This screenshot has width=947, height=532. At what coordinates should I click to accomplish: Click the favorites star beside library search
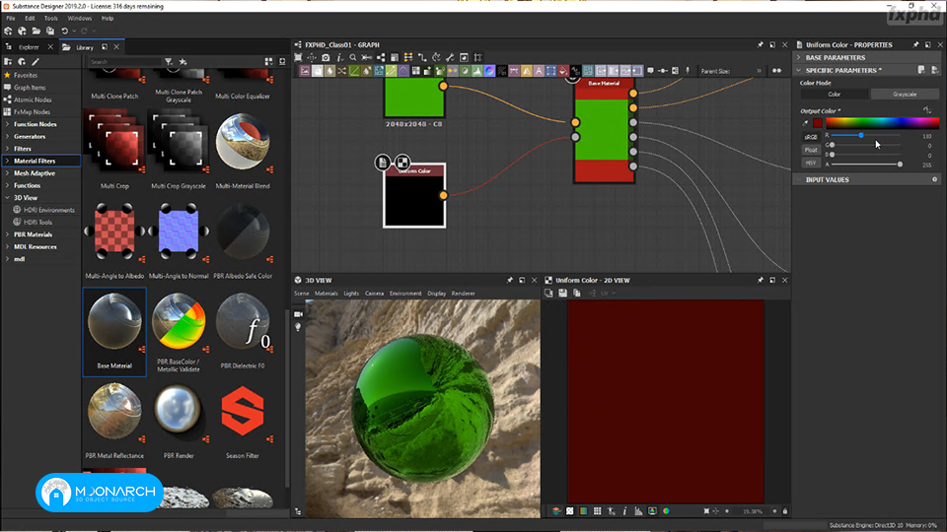[183, 61]
